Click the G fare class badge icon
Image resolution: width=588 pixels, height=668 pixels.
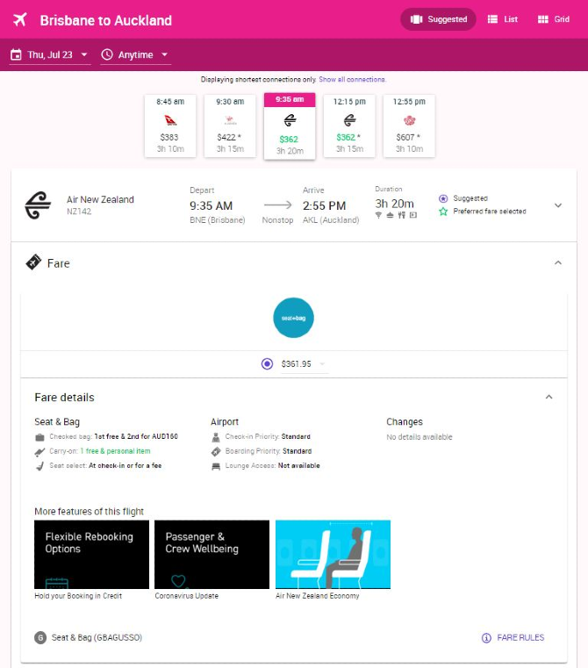tap(40, 638)
